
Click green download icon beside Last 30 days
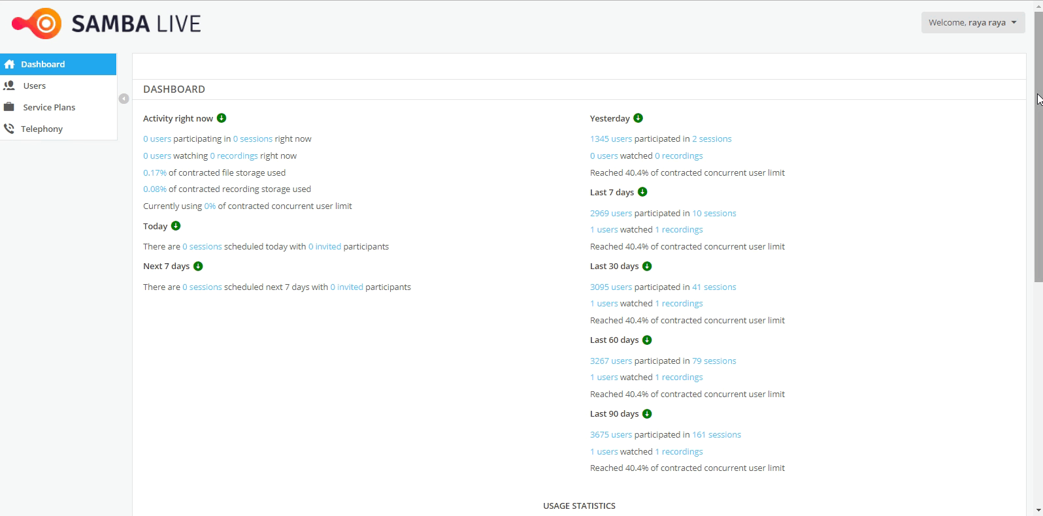point(647,266)
